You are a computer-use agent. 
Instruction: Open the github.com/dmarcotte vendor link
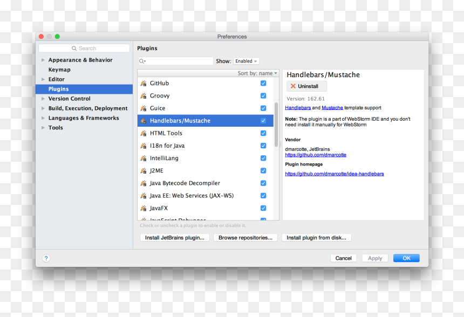(316, 155)
